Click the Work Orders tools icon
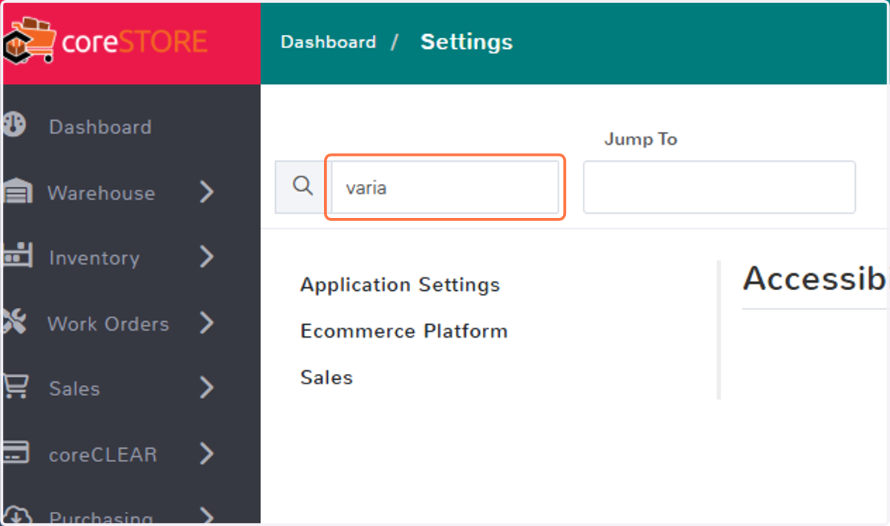The height and width of the screenshot is (526, 890). click(x=14, y=322)
